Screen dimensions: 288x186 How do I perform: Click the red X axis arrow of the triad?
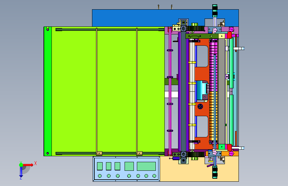click(28, 165)
